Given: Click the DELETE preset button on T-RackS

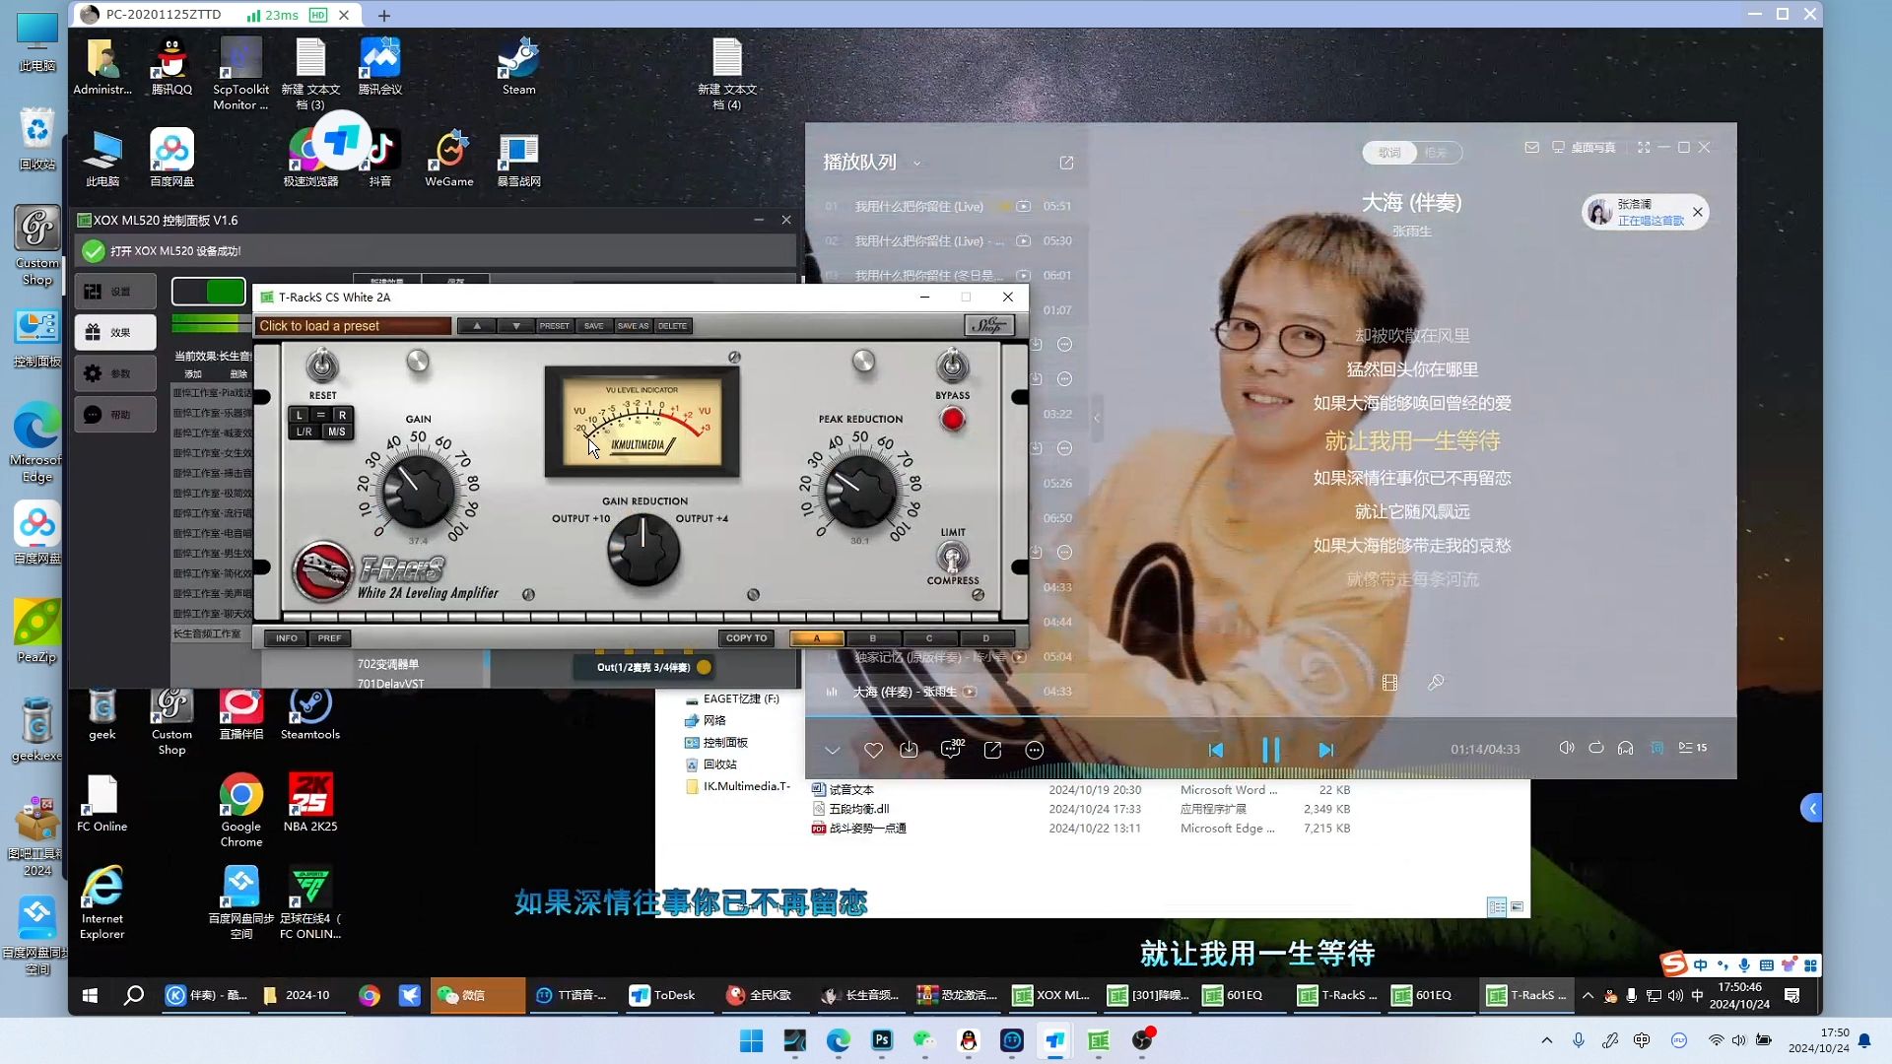Looking at the screenshot, I should pyautogui.click(x=672, y=325).
